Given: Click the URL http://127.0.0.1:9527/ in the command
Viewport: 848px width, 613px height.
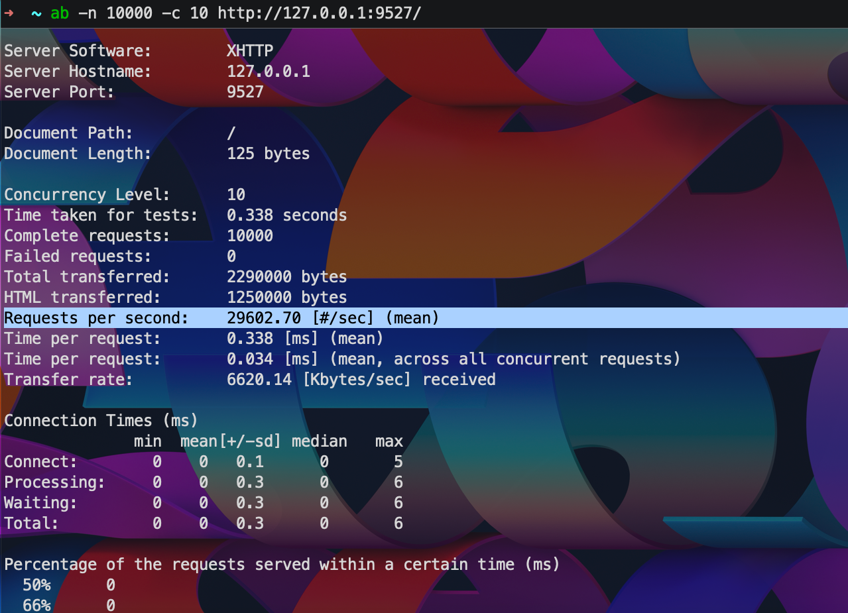Looking at the screenshot, I should (x=319, y=14).
